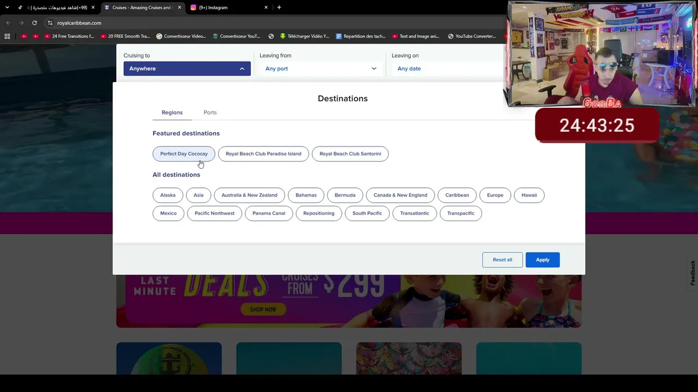Open the Feedback side tab

coord(693,273)
